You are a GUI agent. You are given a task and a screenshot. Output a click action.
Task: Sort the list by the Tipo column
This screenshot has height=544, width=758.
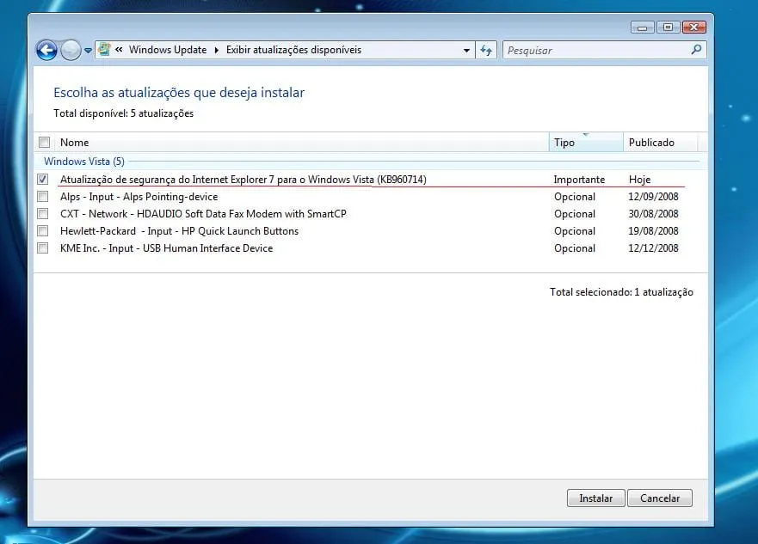(x=583, y=143)
